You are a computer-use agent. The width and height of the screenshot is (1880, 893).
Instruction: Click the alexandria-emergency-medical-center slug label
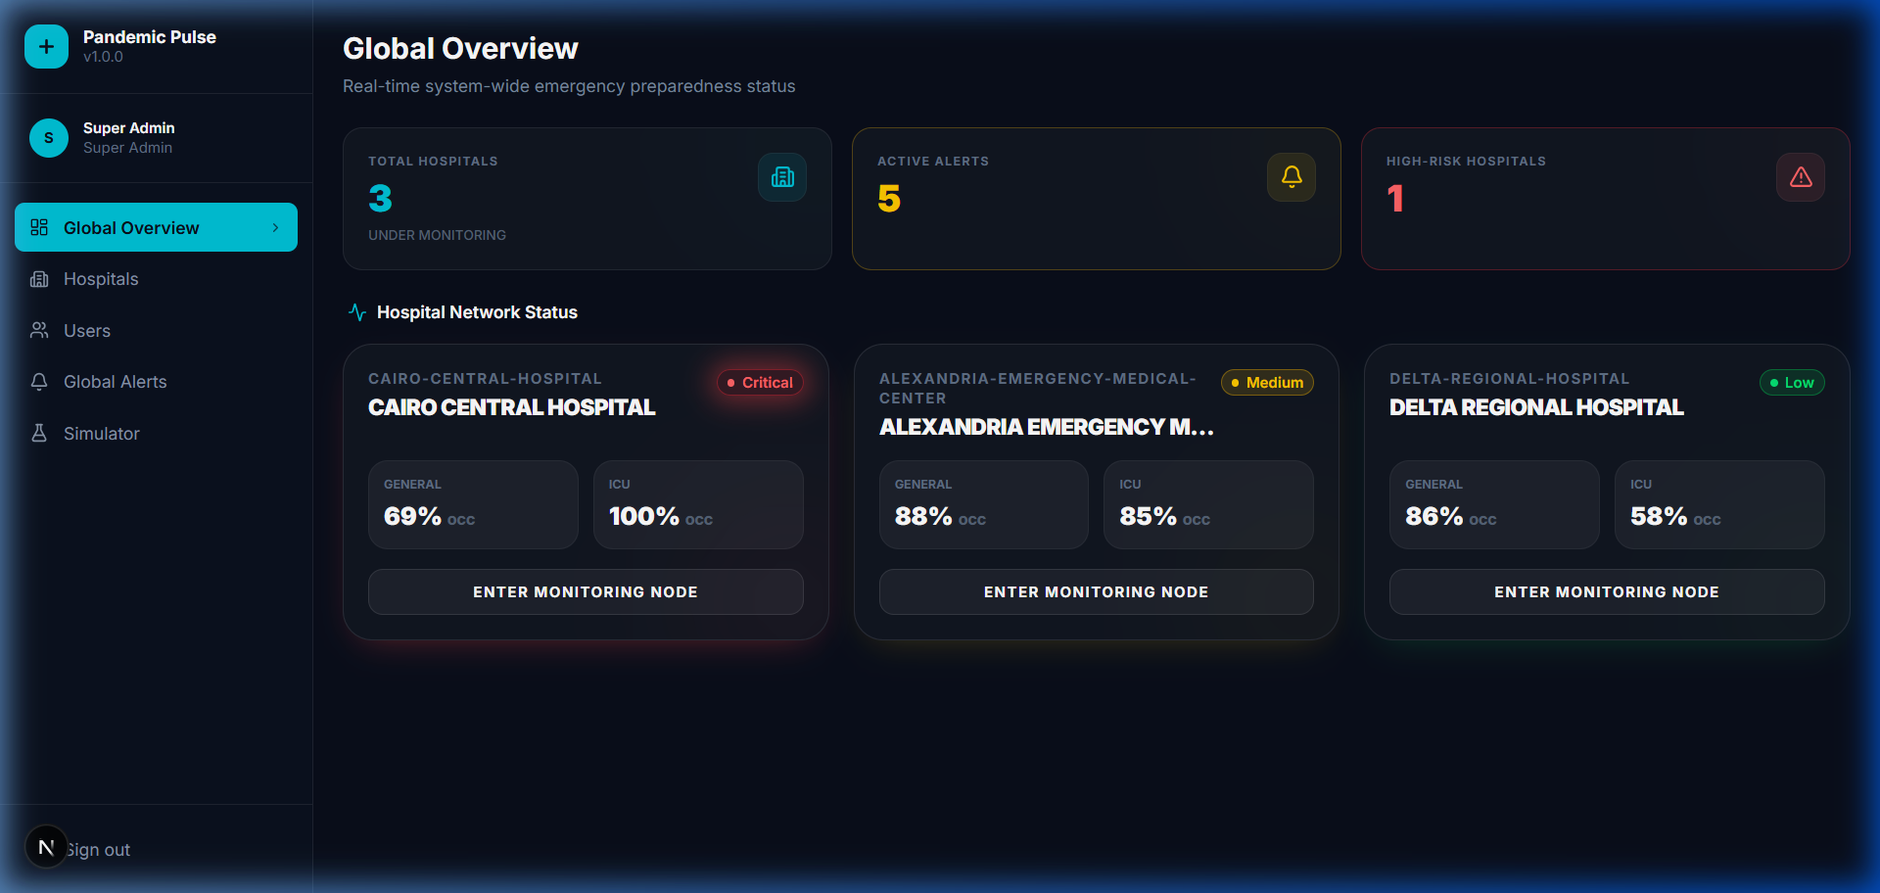1037,389
